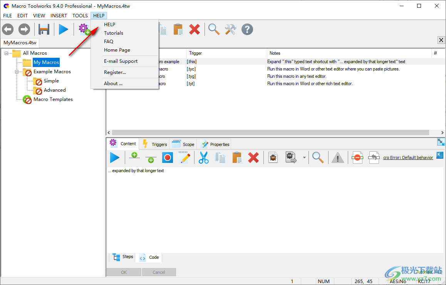This screenshot has height=285, width=446.
Task: Select row with [.tyg] trigger
Action: (x=275, y=76)
